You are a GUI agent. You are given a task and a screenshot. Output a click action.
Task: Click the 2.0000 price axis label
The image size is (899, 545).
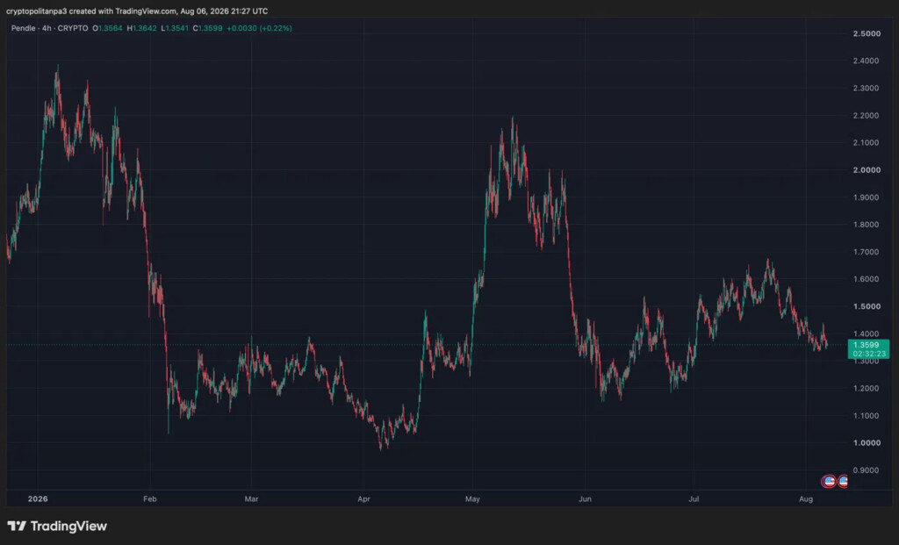(x=867, y=170)
